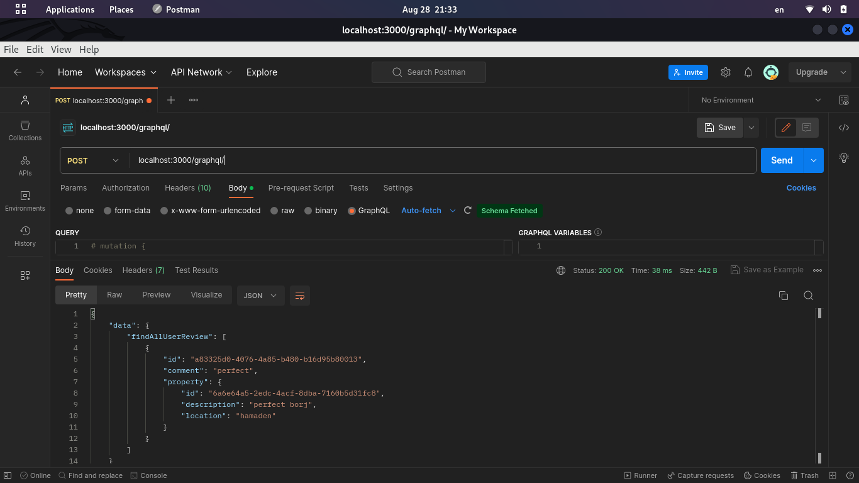This screenshot has width=859, height=483.
Task: Open the Workspaces dropdown
Action: click(x=126, y=72)
